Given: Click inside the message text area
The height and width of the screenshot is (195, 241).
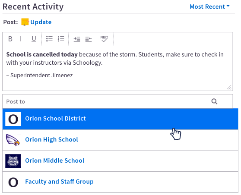Looking at the screenshot, I should coord(117,68).
